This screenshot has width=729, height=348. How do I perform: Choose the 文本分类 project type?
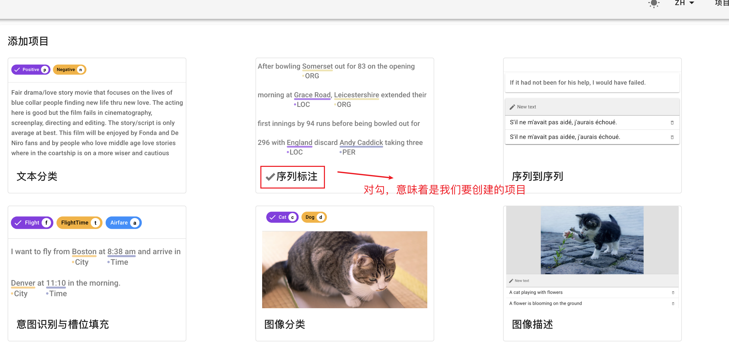point(37,177)
